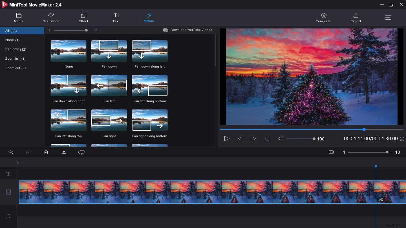Fit the timeline to window width
Screen dimensions: 406x228
point(331,152)
